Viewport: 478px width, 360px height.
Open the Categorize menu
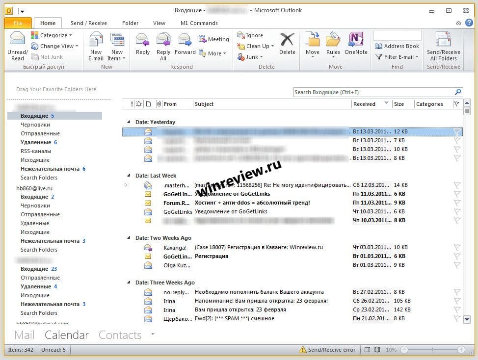52,35
